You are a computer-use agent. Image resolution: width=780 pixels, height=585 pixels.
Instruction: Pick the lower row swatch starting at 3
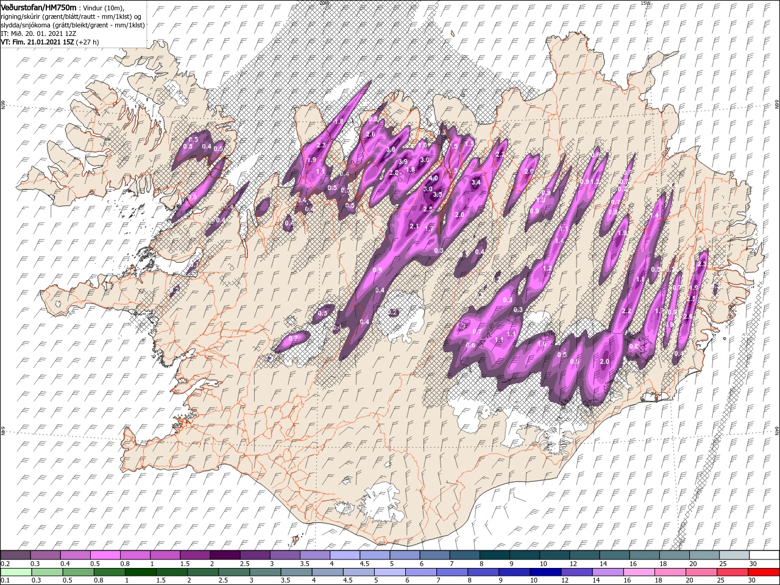(x=265, y=572)
